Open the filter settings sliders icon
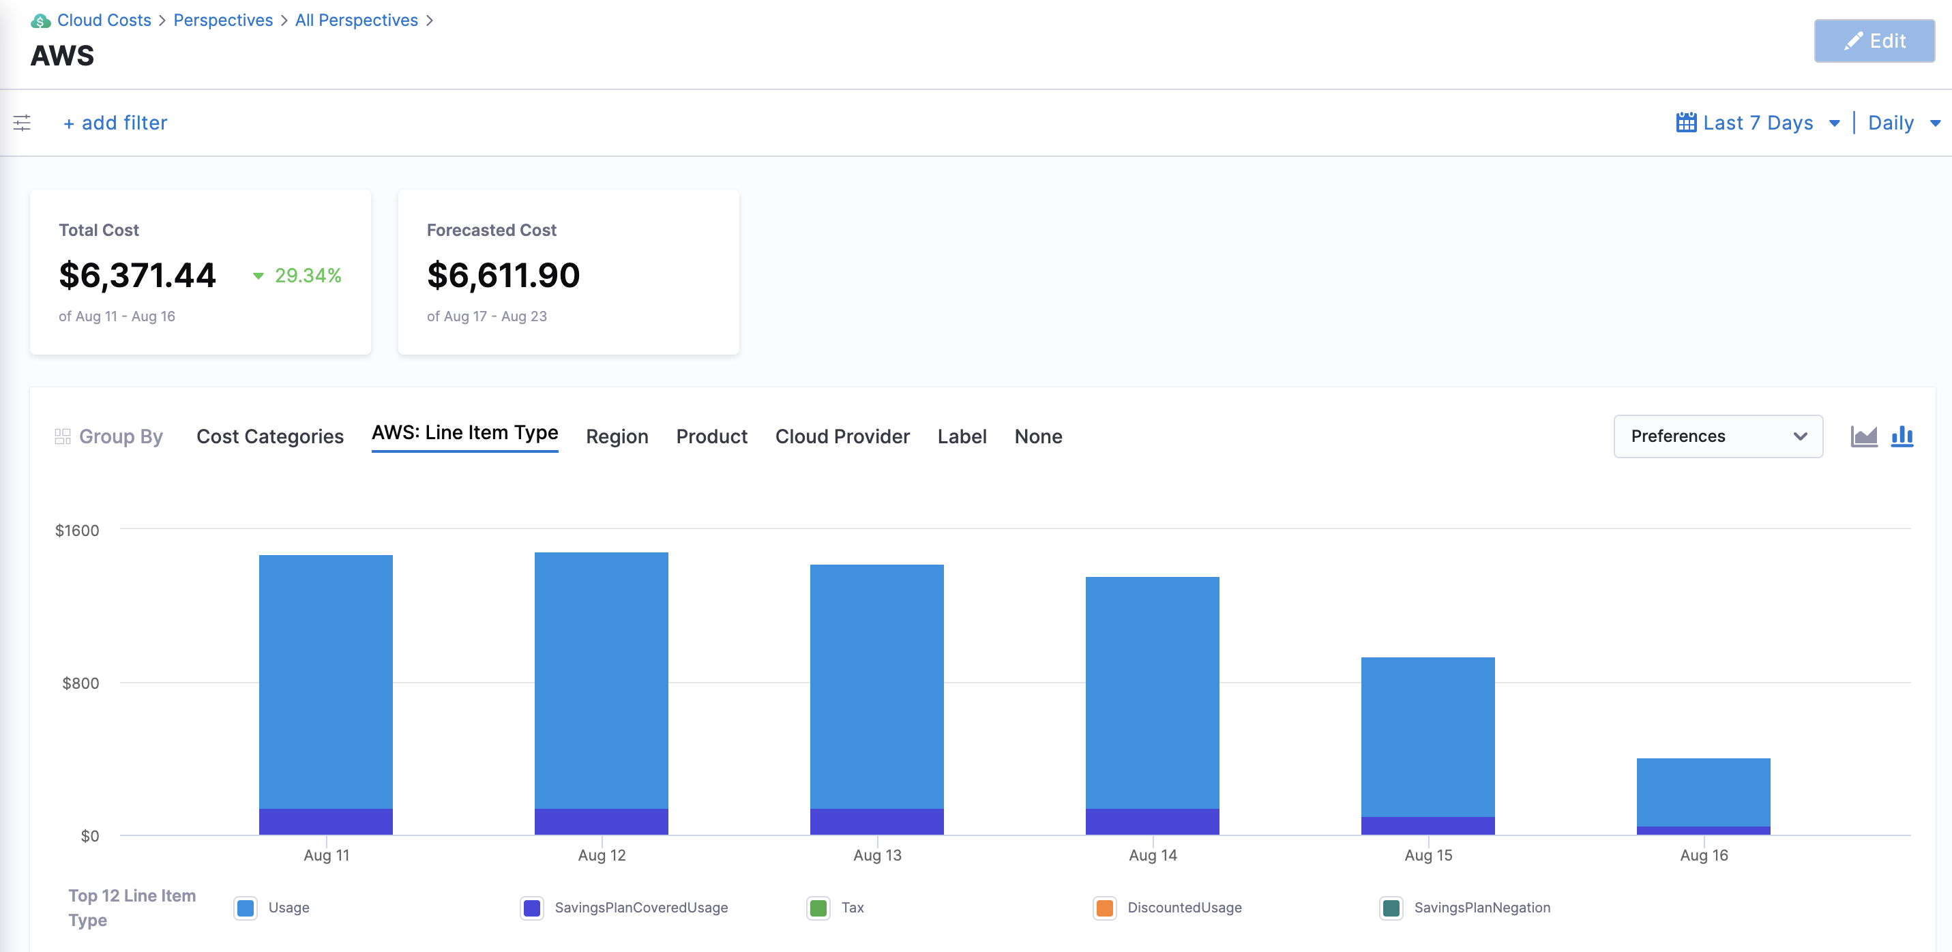This screenshot has height=952, width=1952. 22,123
